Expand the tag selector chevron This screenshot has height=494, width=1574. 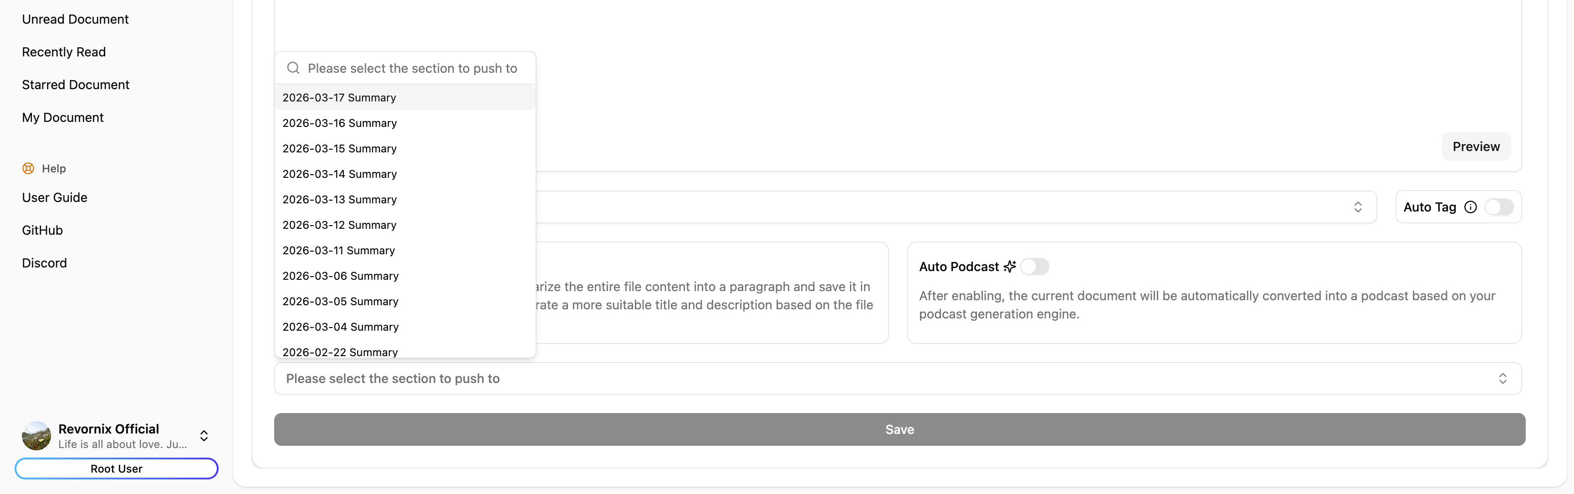[x=1358, y=207]
